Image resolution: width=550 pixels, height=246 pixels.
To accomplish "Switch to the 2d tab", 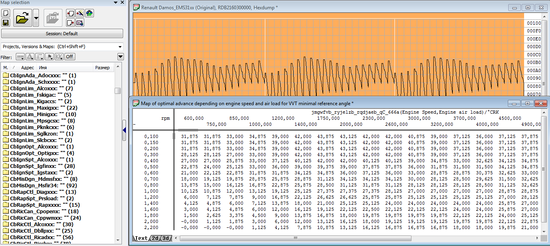I will (155, 238).
